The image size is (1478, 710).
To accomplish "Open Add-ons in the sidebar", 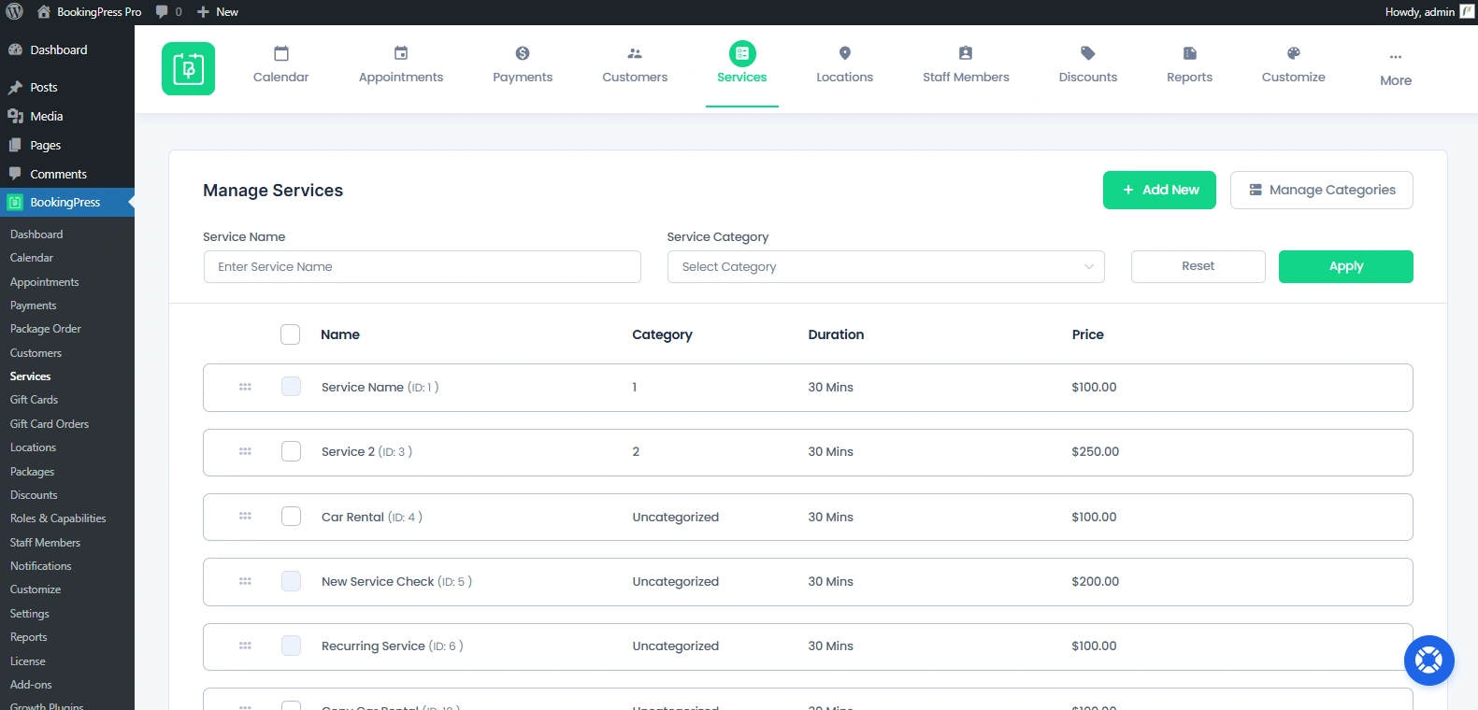I will (31, 685).
